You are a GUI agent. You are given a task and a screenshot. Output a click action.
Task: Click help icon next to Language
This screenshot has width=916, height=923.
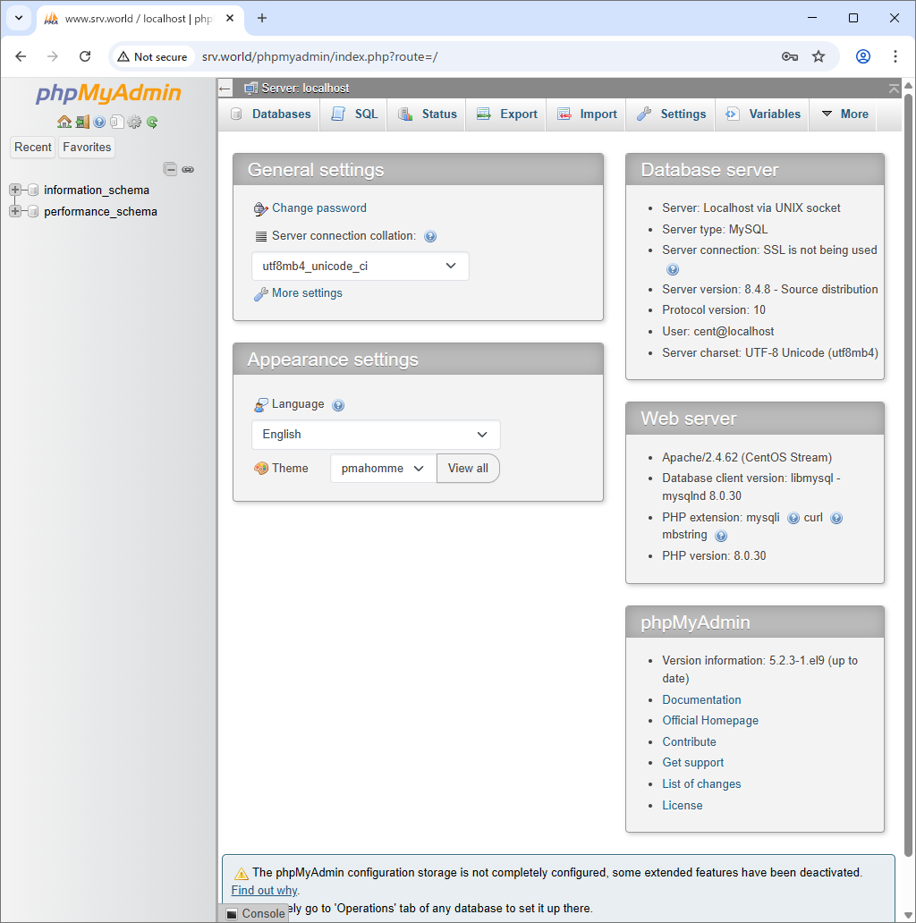coord(338,405)
